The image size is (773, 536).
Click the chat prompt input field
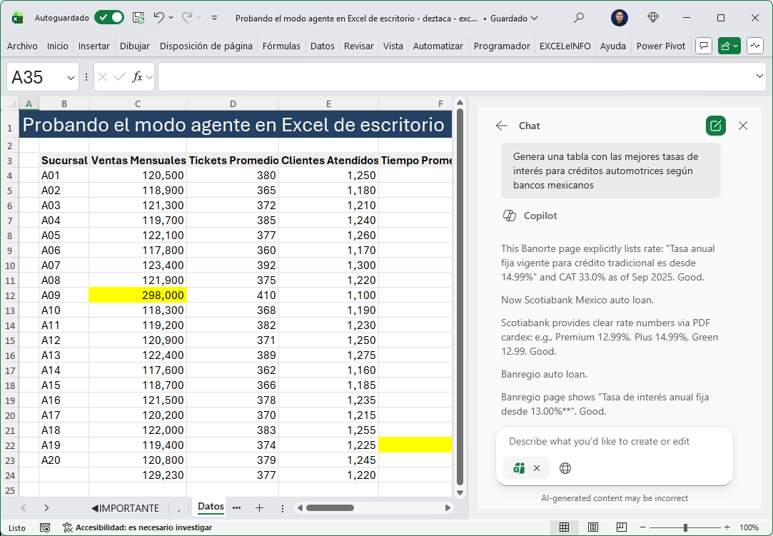click(x=615, y=441)
